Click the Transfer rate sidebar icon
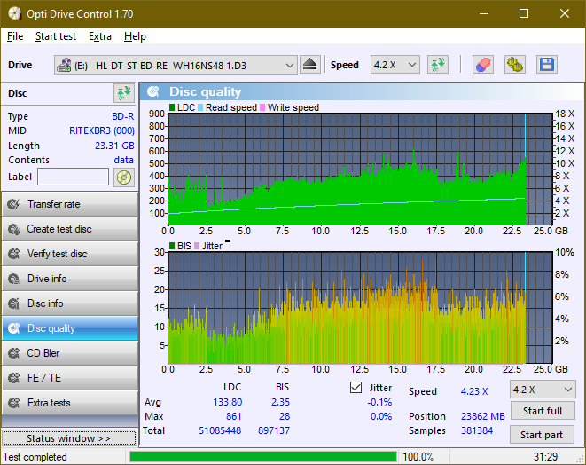The width and height of the screenshot is (586, 465). pyautogui.click(x=14, y=204)
